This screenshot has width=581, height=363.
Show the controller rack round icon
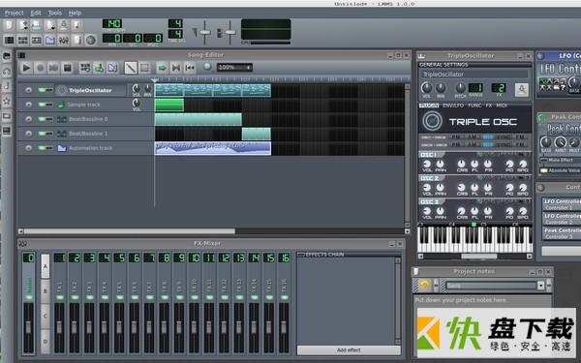90,40
